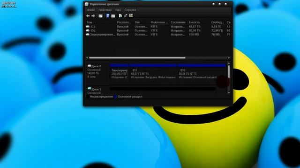
Task: Click the Исправен status cell in the Зарезервирован row
Action: tap(178, 35)
